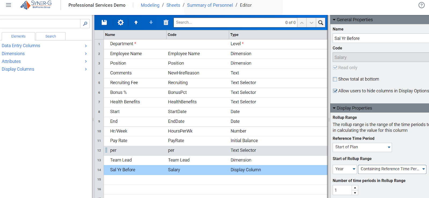The height and width of the screenshot is (198, 429).
Task: Enable Show total at bottom checkbox
Action: (335, 79)
